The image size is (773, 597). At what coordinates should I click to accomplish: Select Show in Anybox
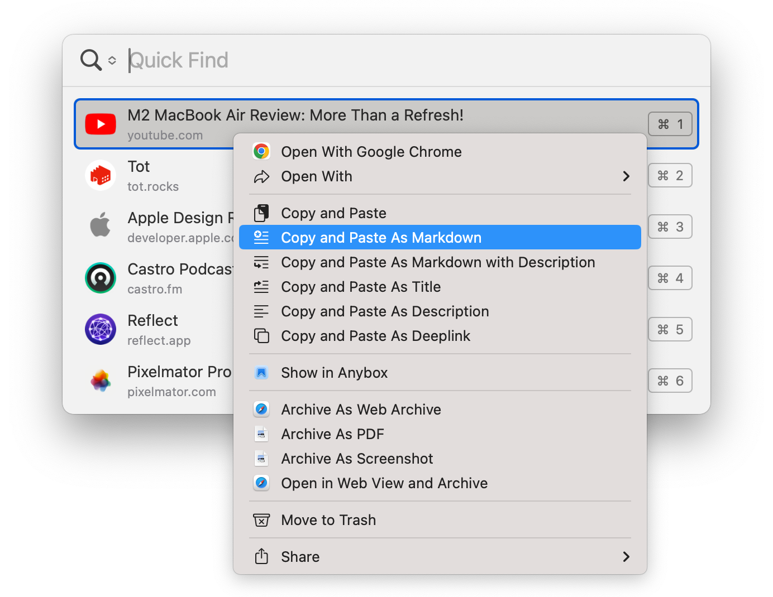tap(334, 373)
